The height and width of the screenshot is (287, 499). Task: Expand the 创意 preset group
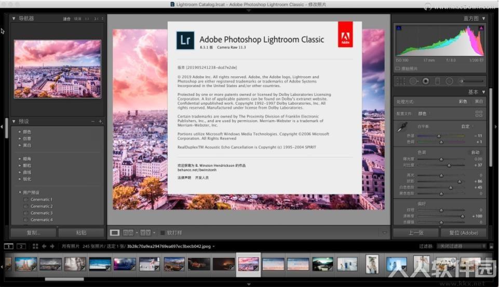pos(20,138)
